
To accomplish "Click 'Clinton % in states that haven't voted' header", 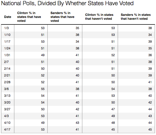I will (99, 17).
